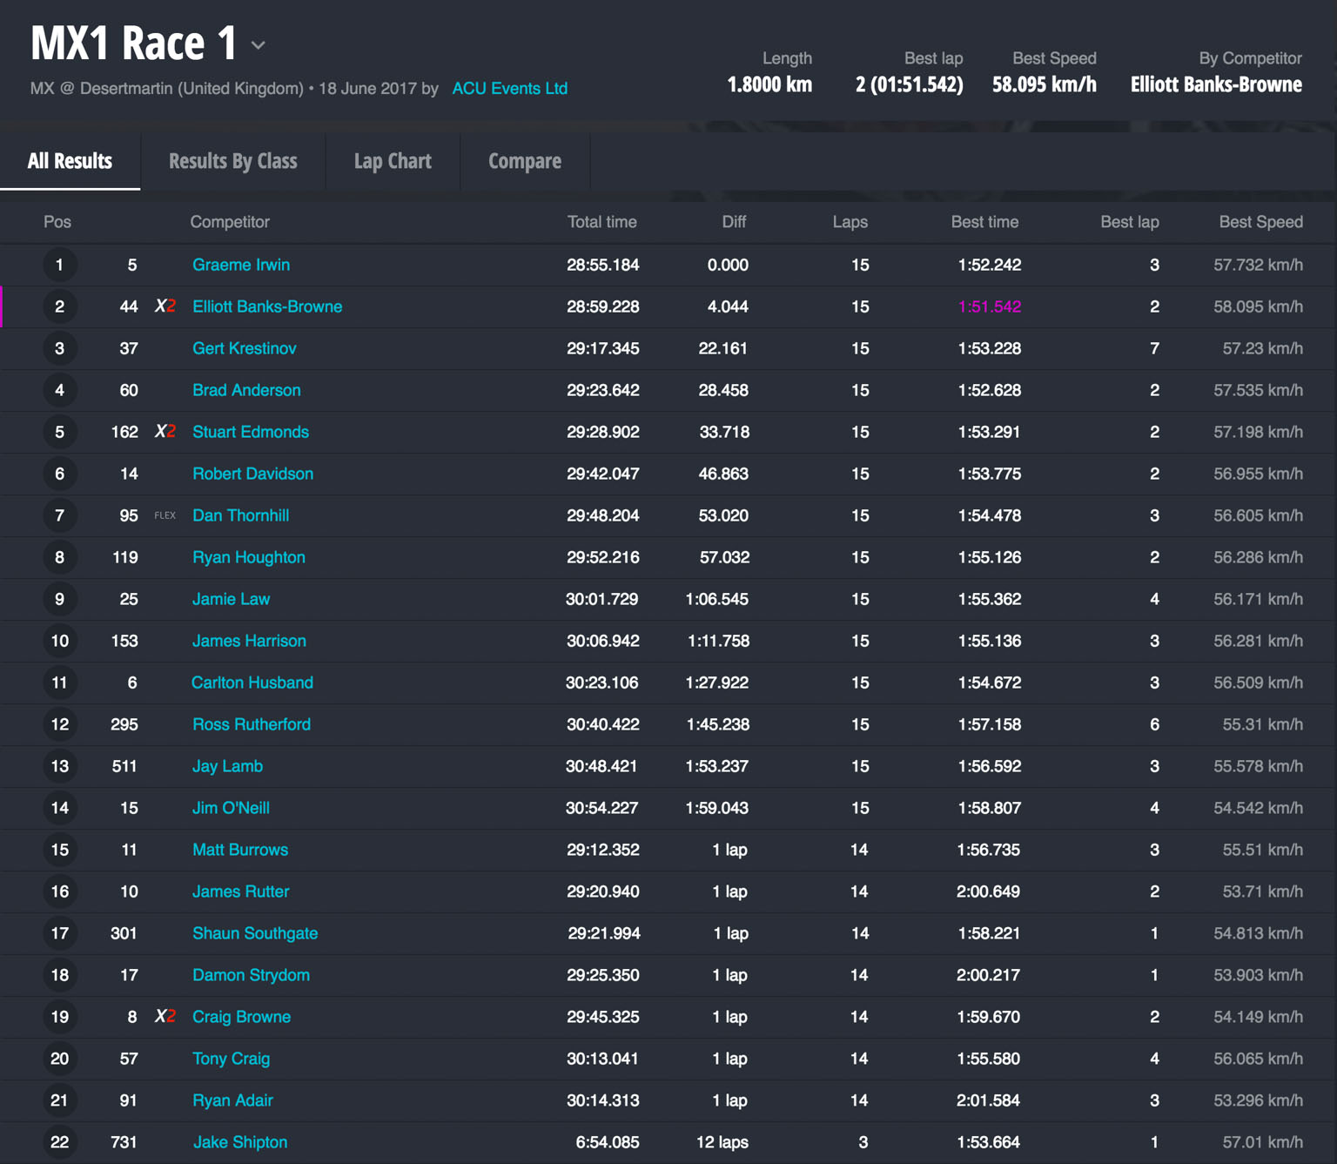
Task: Click position badge 1 for Graeme Irwin
Action: pos(59,265)
